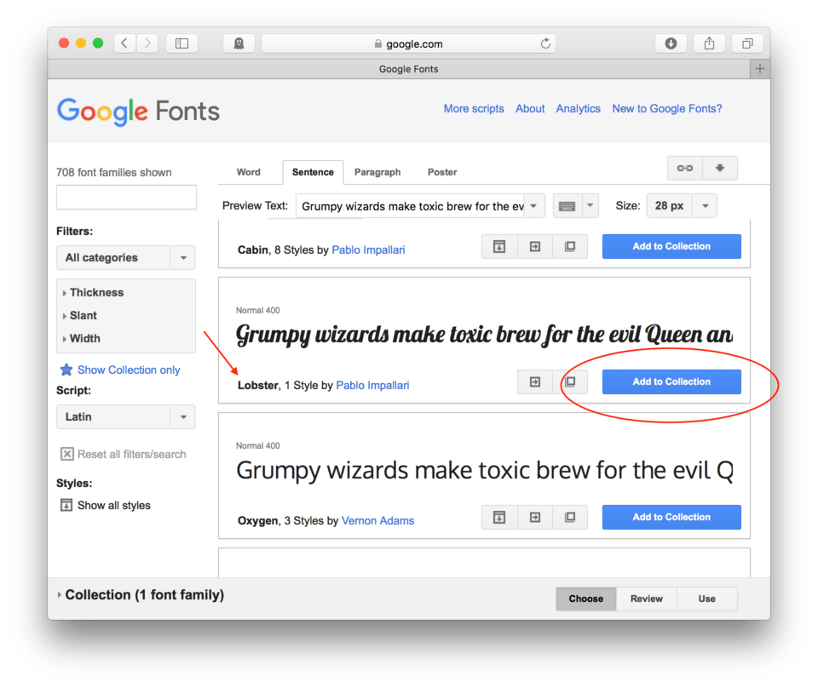Viewport: 818px width, 688px height.
Task: Open the keyboard options dropdown arrow
Action: click(x=590, y=206)
